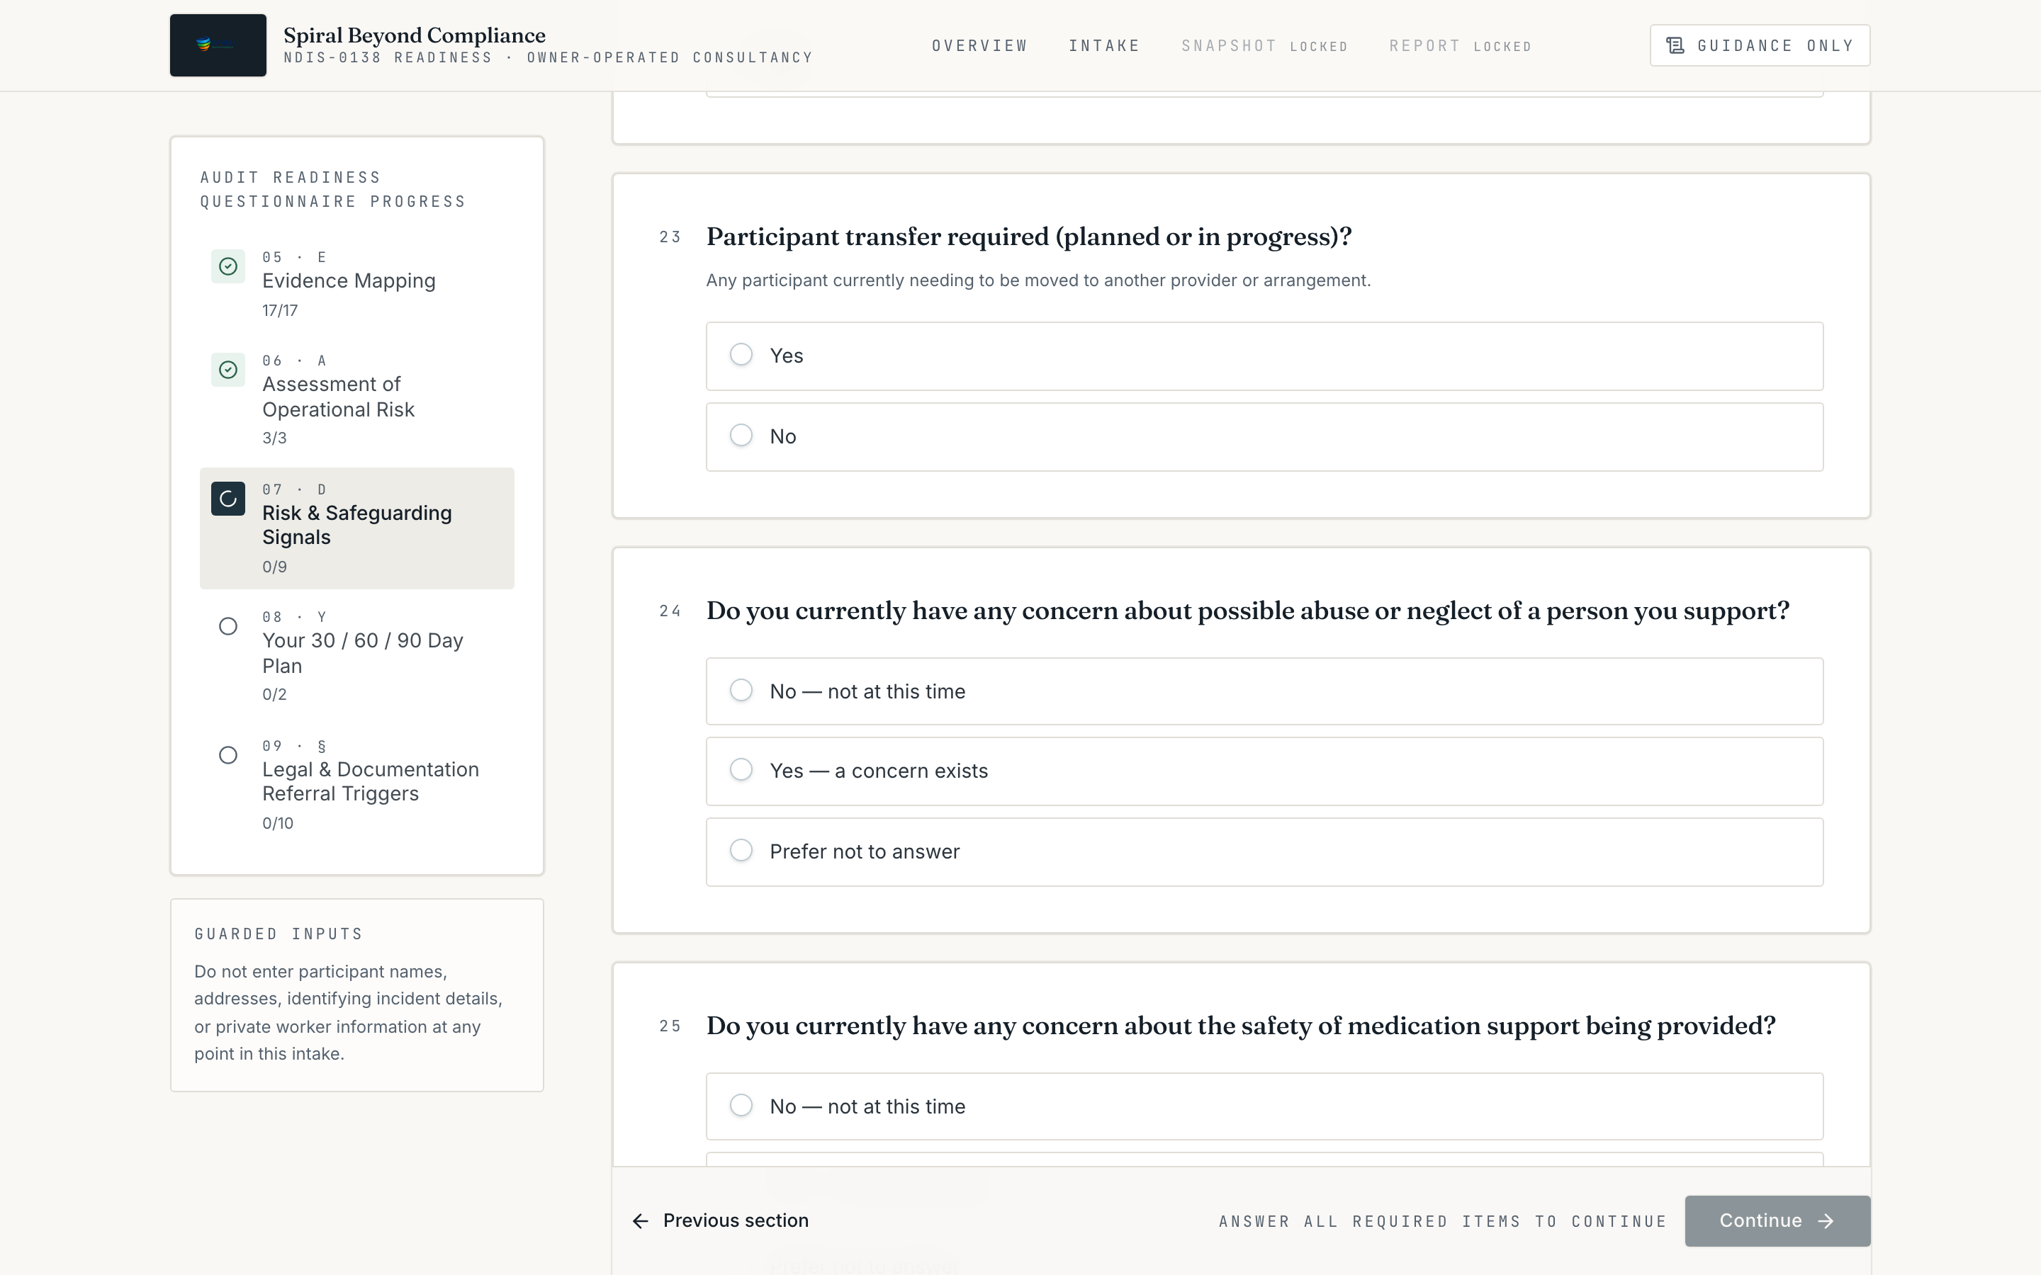Open Legal & Documentation Referral Triggers section
The image size is (2041, 1275).
[356, 784]
